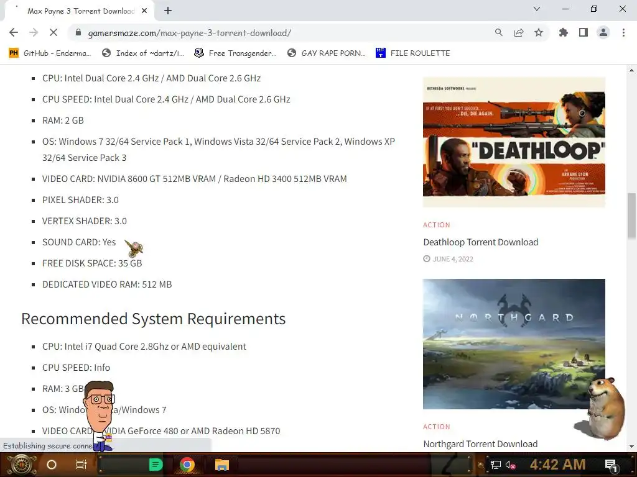Open Chrome three-dot menu

tap(623, 33)
